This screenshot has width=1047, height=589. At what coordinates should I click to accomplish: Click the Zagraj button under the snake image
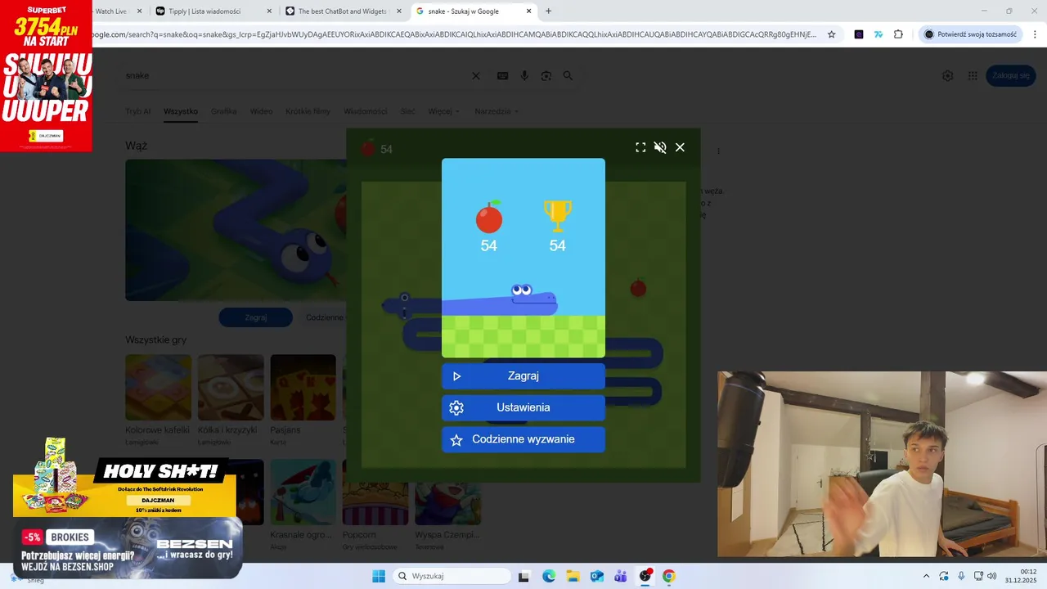256,317
